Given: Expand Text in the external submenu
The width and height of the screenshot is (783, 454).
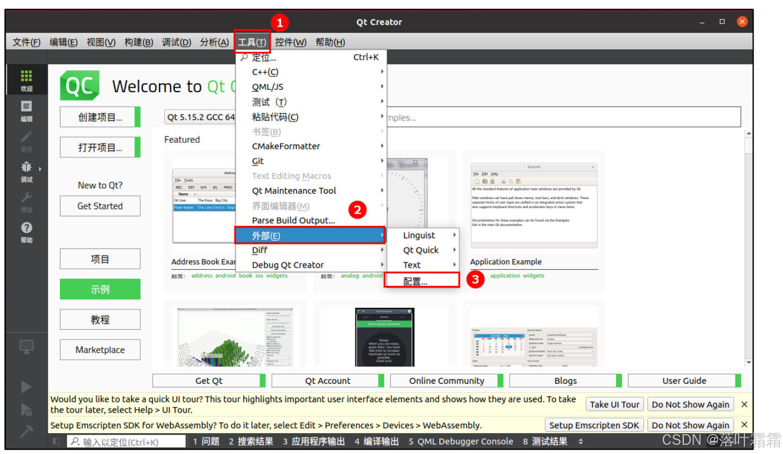Looking at the screenshot, I should 422,265.
